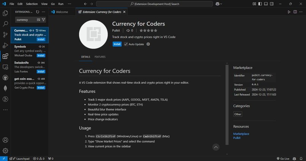Customize layout icon in title bar
This screenshot has height=161, width=306.
point(254,4)
